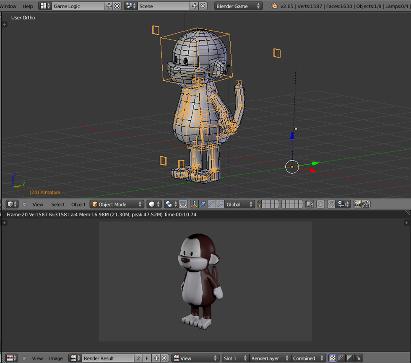Viewport: 411px width, 363px height.
Task: Select the Rotate manipulator icon
Action: click(211, 204)
